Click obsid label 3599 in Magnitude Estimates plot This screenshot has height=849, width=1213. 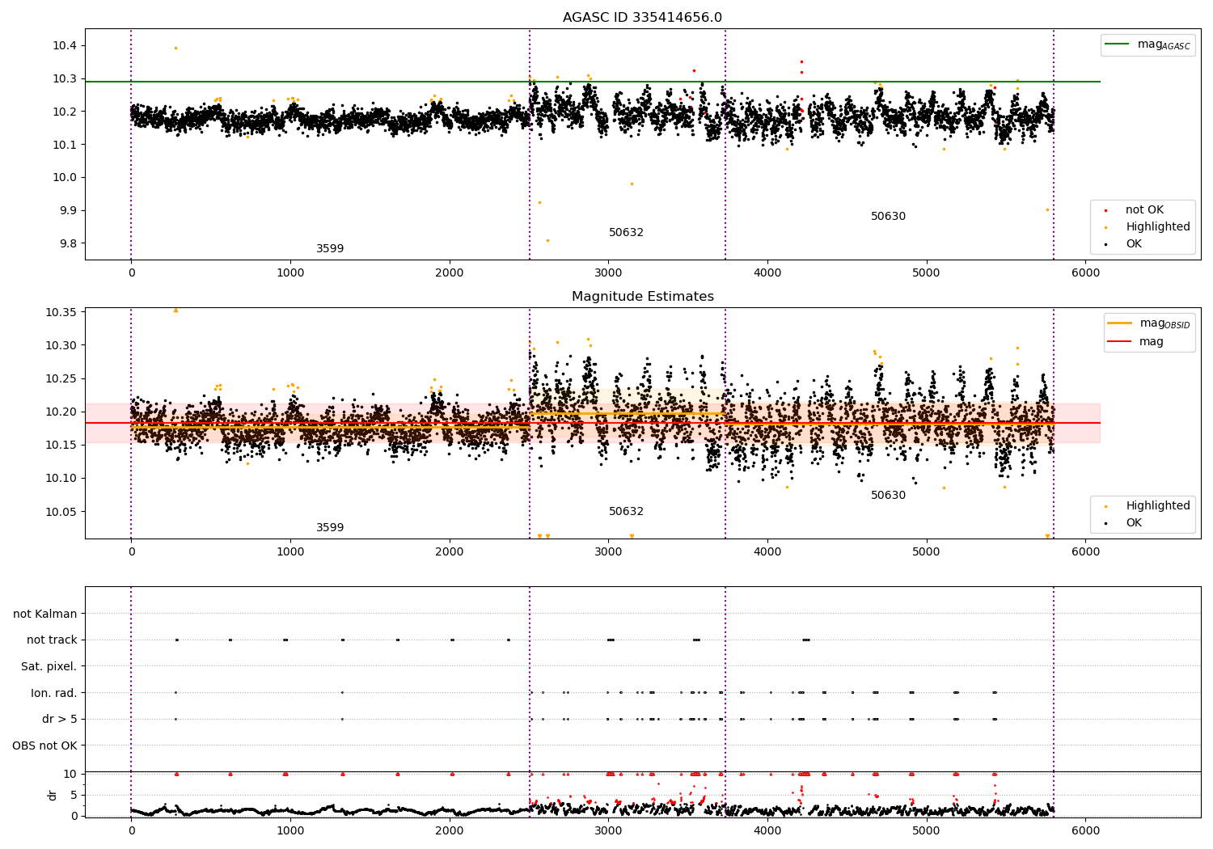coord(330,527)
